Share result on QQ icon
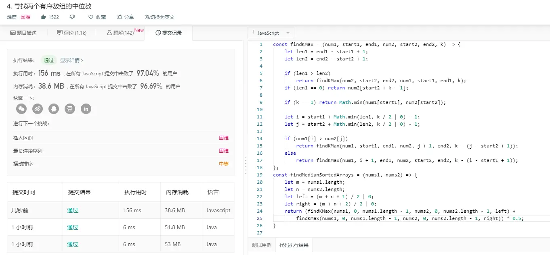This screenshot has width=550, height=255. tap(54, 109)
